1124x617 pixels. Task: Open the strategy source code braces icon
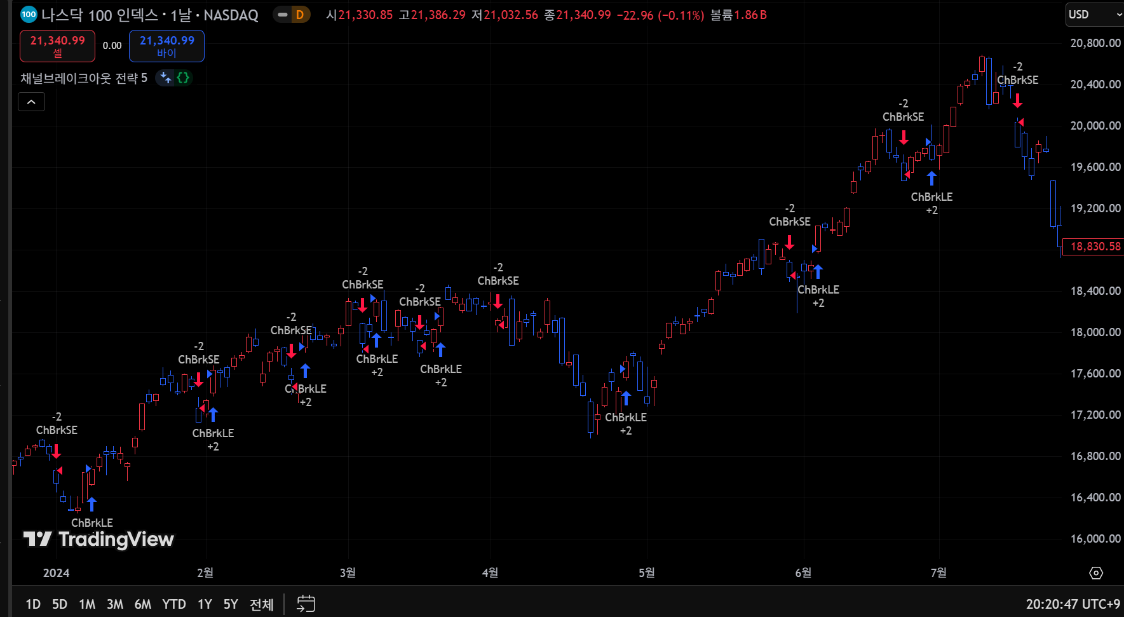coord(183,78)
